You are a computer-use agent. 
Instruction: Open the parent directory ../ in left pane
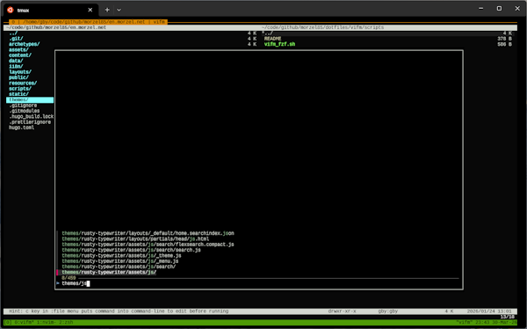tap(13, 33)
